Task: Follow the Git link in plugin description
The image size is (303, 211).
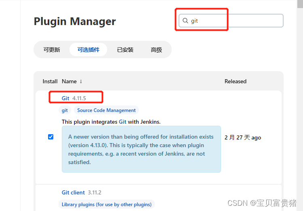Action: 122,122
